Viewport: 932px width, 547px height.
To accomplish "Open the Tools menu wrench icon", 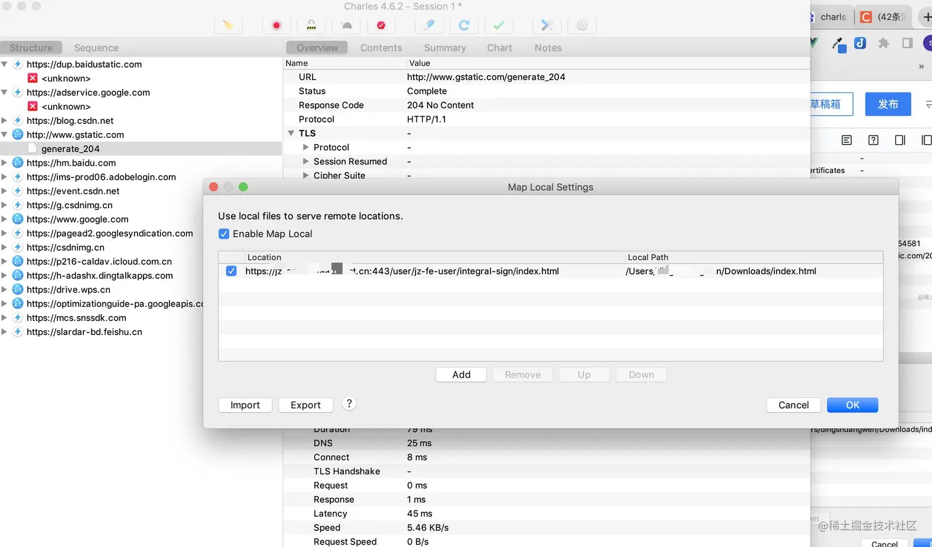I will (x=547, y=25).
